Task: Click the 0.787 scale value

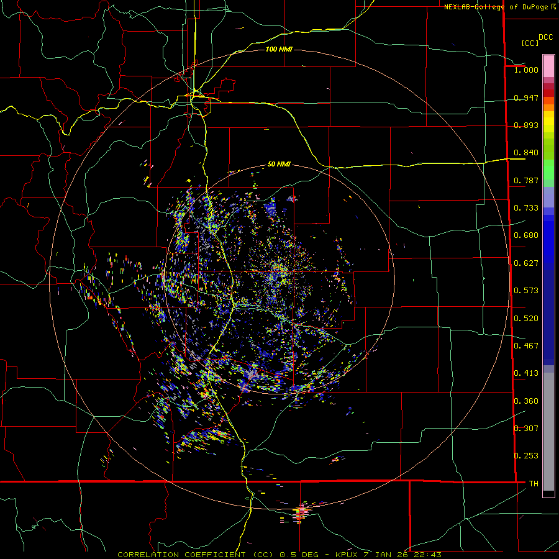Action: coord(526,180)
